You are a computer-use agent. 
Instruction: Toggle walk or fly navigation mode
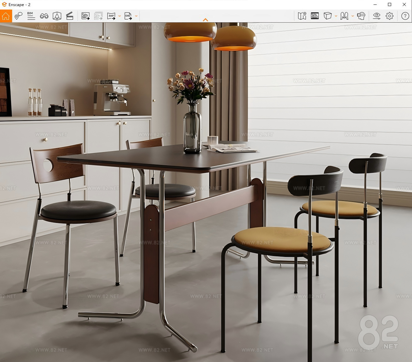pos(344,16)
